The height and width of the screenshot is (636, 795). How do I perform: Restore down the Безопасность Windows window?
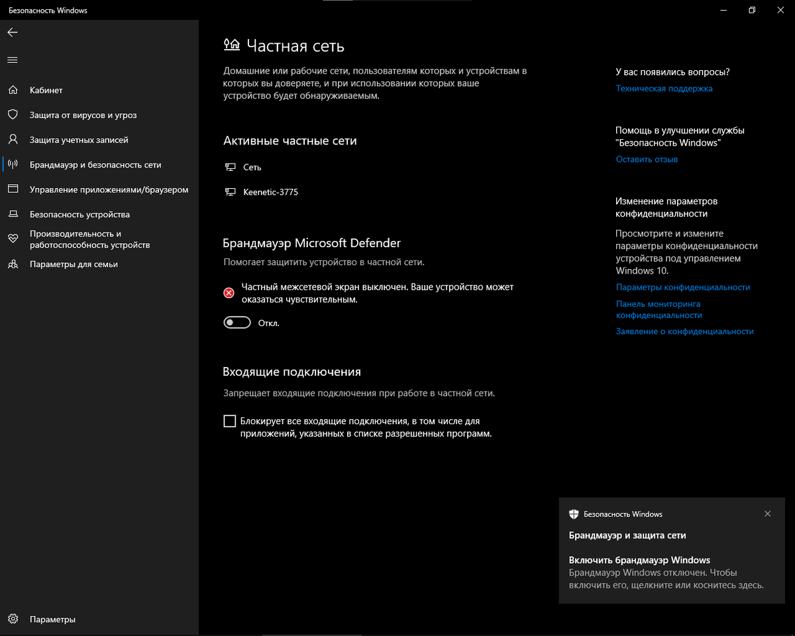tap(752, 10)
